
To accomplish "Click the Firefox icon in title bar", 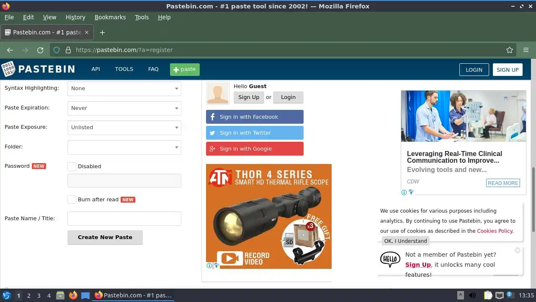I will 6,6.
